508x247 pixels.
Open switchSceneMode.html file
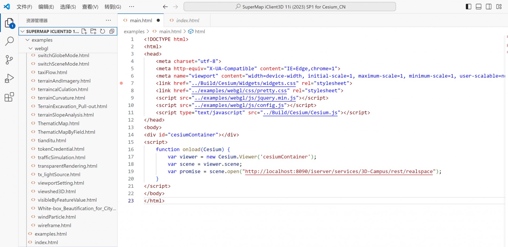[x=63, y=64]
